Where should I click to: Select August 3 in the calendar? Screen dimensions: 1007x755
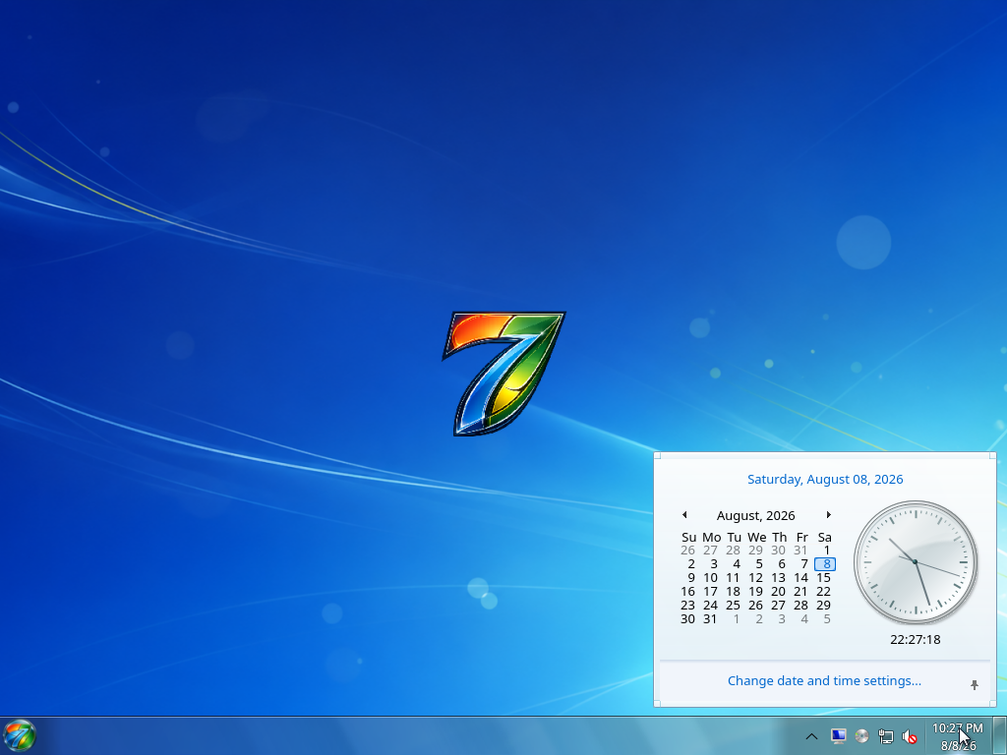714,564
